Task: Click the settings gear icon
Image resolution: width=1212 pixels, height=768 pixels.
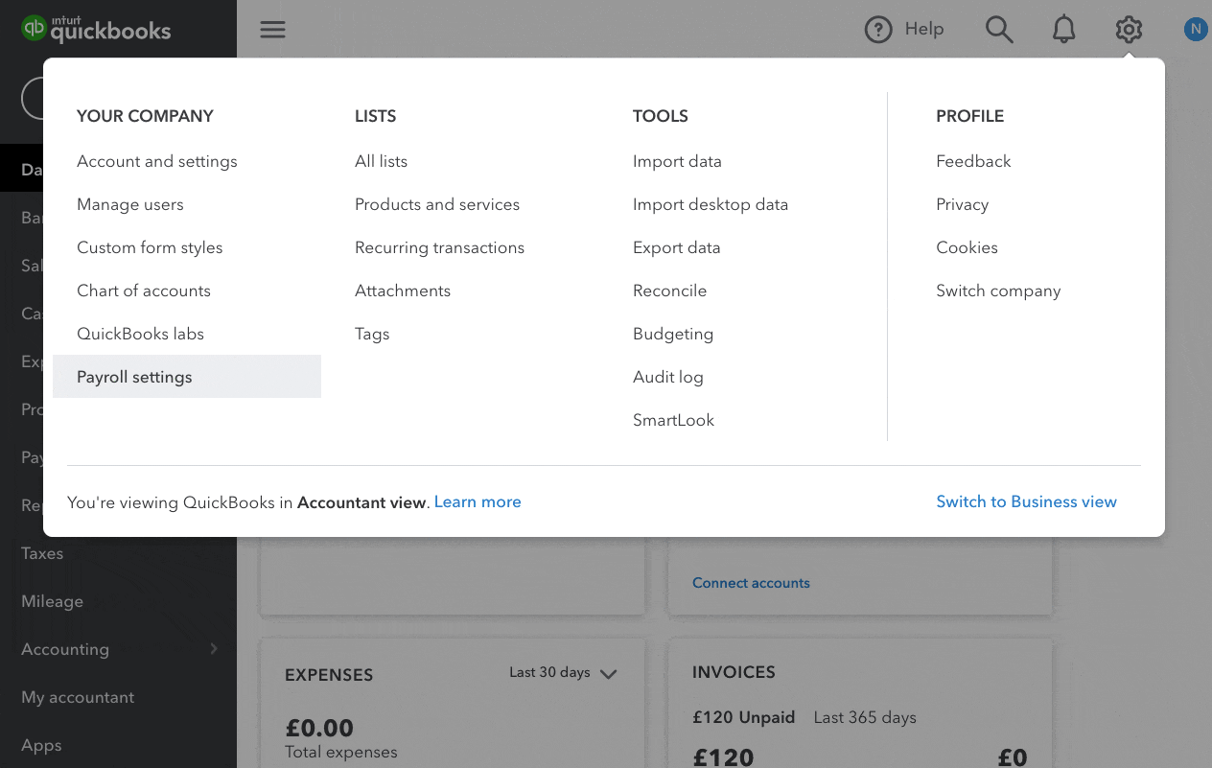Action: [1129, 30]
